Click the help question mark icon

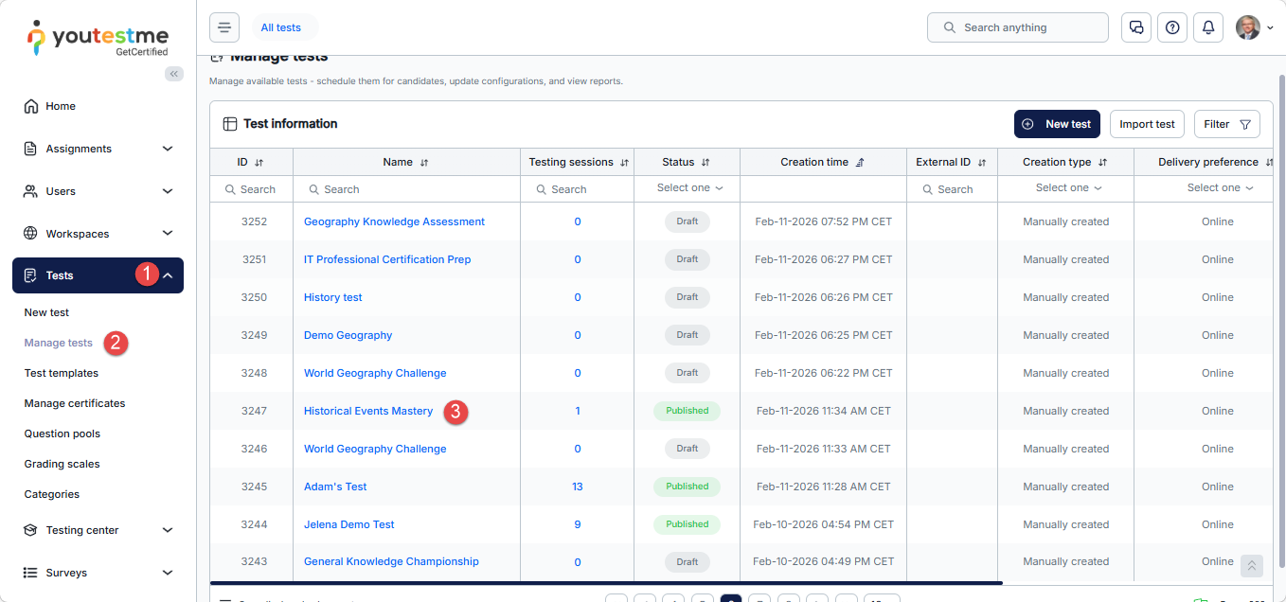coord(1172,27)
